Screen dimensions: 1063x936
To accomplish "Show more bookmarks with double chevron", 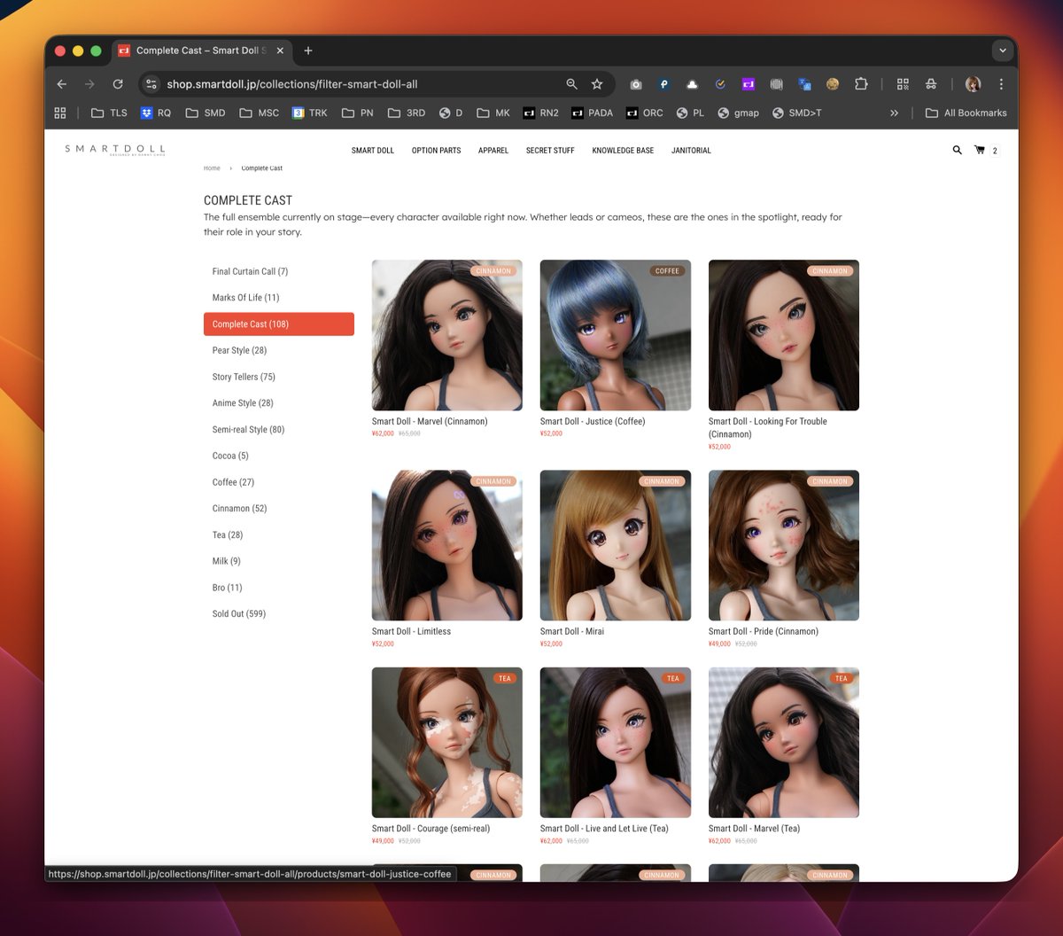I will (894, 113).
